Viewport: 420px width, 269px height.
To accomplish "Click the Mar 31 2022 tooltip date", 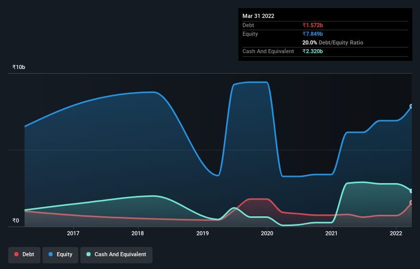I will (258, 16).
